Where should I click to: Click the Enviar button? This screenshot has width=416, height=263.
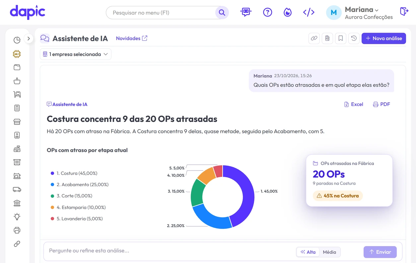[x=380, y=252]
